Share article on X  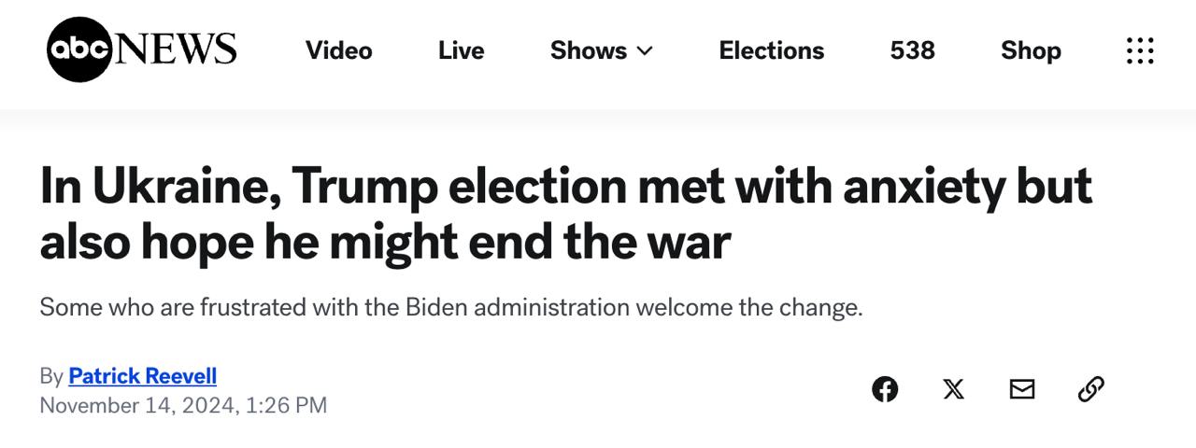point(953,389)
